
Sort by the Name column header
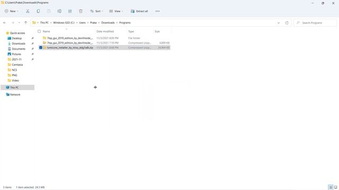point(47,32)
